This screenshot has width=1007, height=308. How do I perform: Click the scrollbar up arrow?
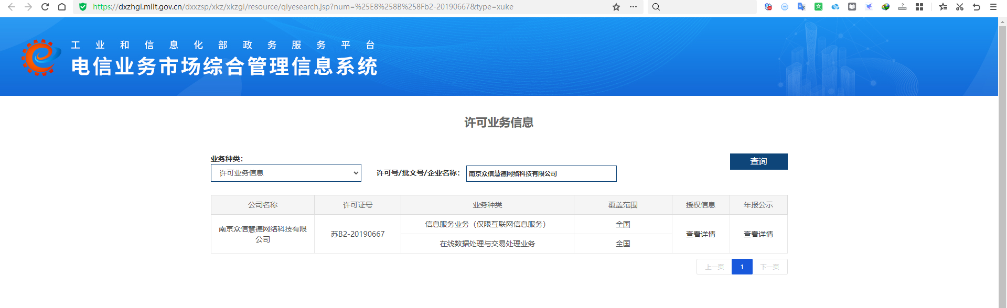(1002, 21)
